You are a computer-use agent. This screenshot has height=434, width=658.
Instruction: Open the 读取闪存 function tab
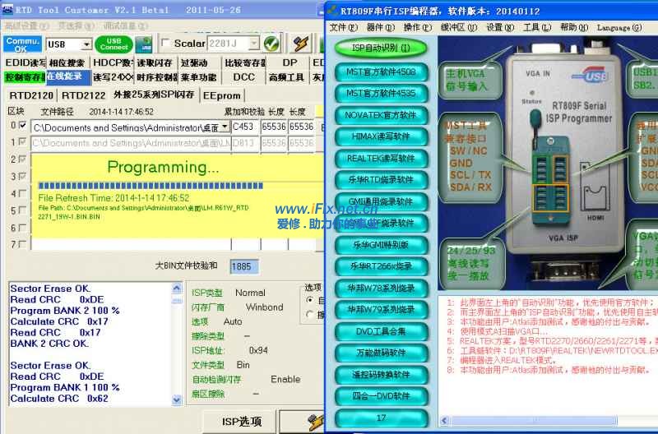(x=155, y=63)
